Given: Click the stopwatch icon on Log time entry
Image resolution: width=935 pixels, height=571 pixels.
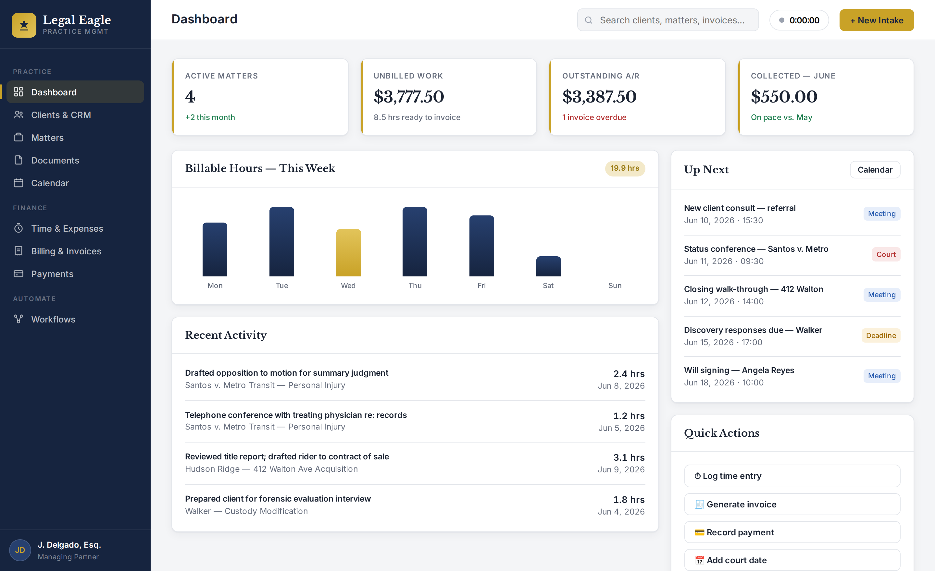Looking at the screenshot, I should coord(697,476).
